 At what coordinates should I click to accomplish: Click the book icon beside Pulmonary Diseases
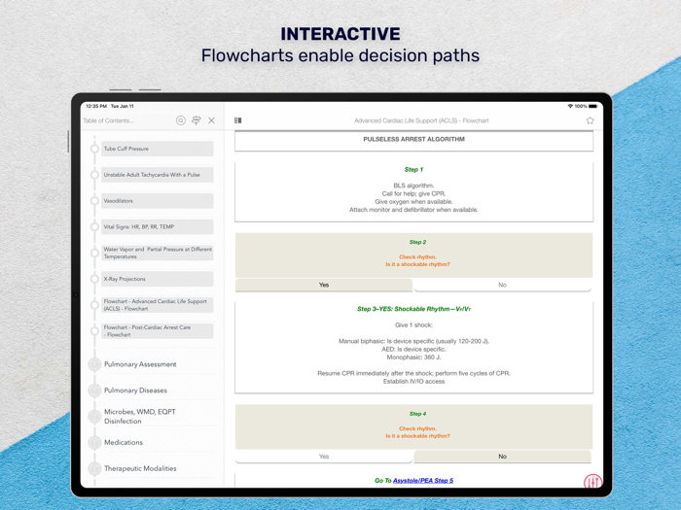coord(94,391)
